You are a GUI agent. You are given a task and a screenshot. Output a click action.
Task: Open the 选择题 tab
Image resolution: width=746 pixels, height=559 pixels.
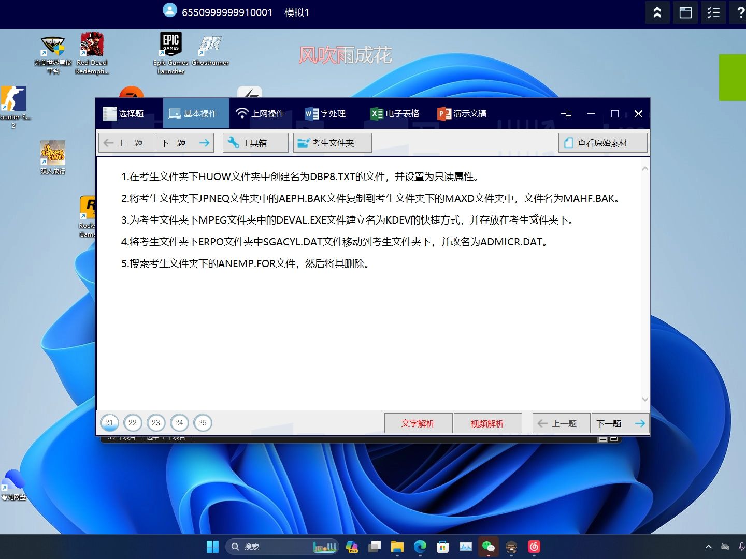tap(124, 113)
